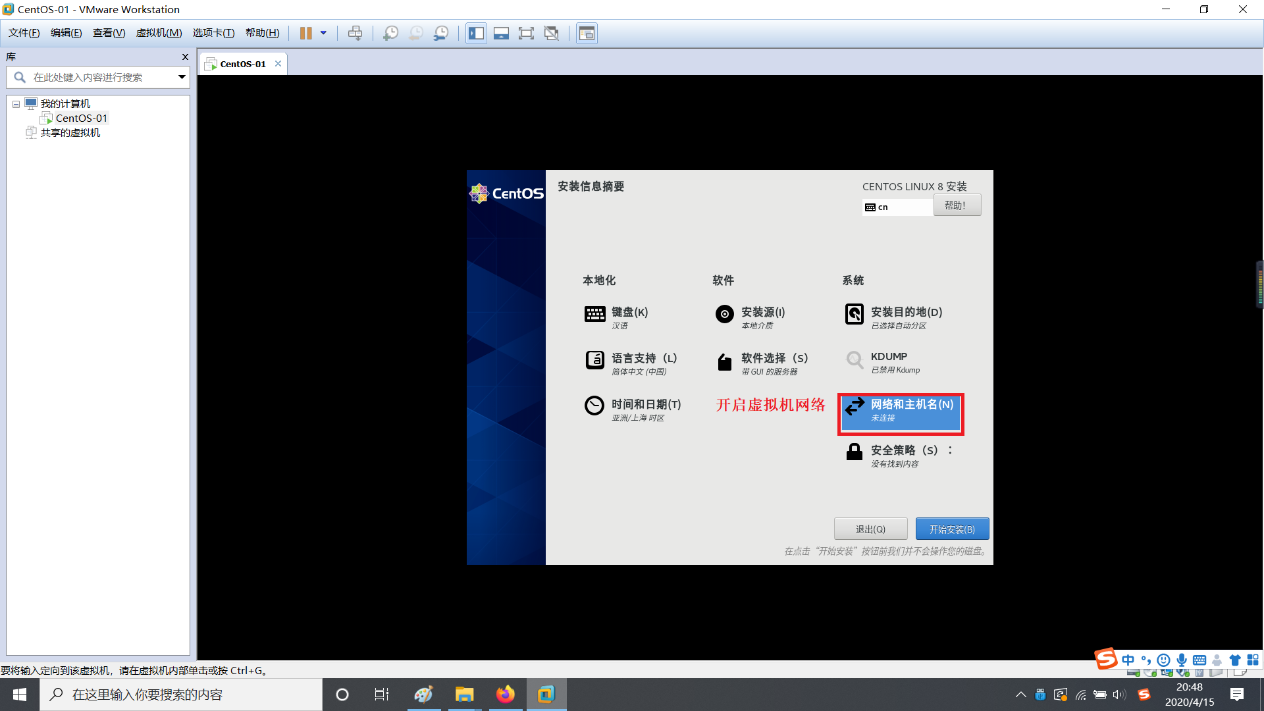The image size is (1264, 711).
Task: Open the notification action center icon
Action: coord(1237,695)
